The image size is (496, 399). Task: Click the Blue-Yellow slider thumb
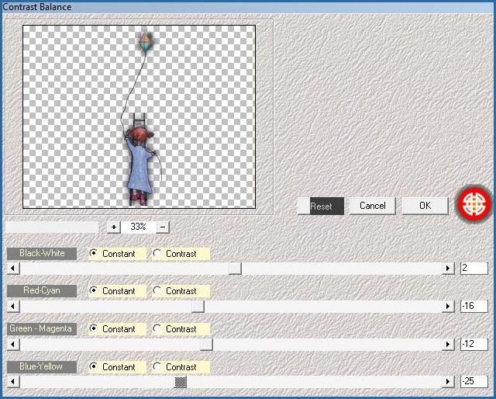point(181,382)
